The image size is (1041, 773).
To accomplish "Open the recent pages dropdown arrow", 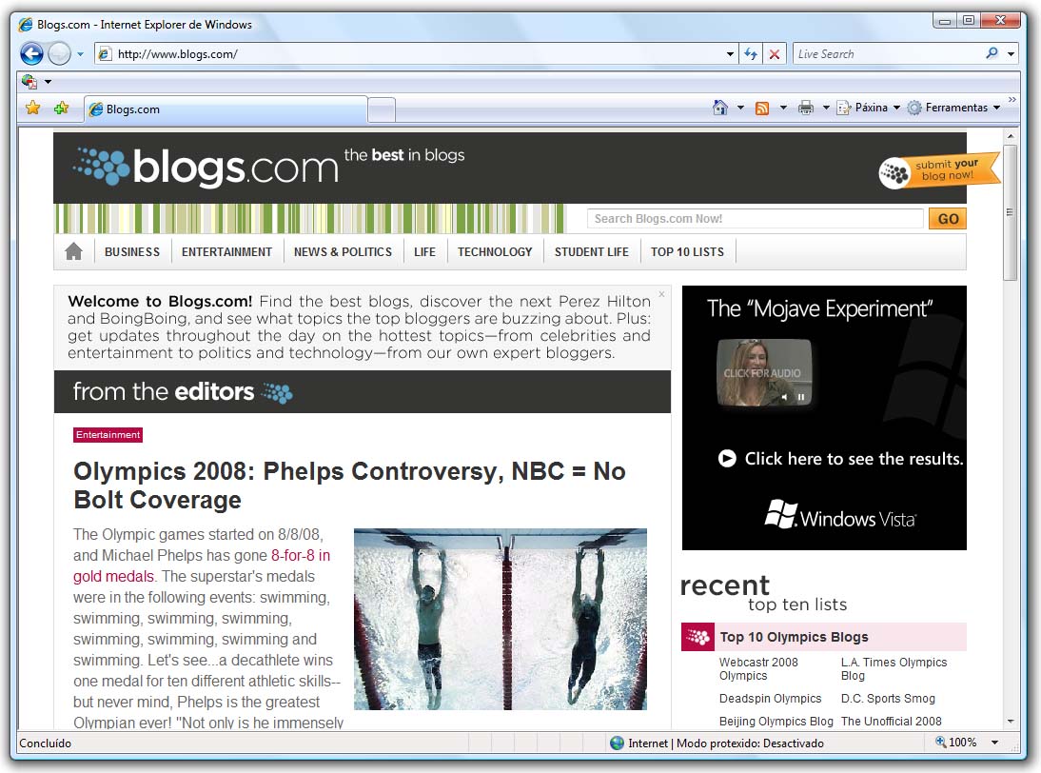I will 80,54.
